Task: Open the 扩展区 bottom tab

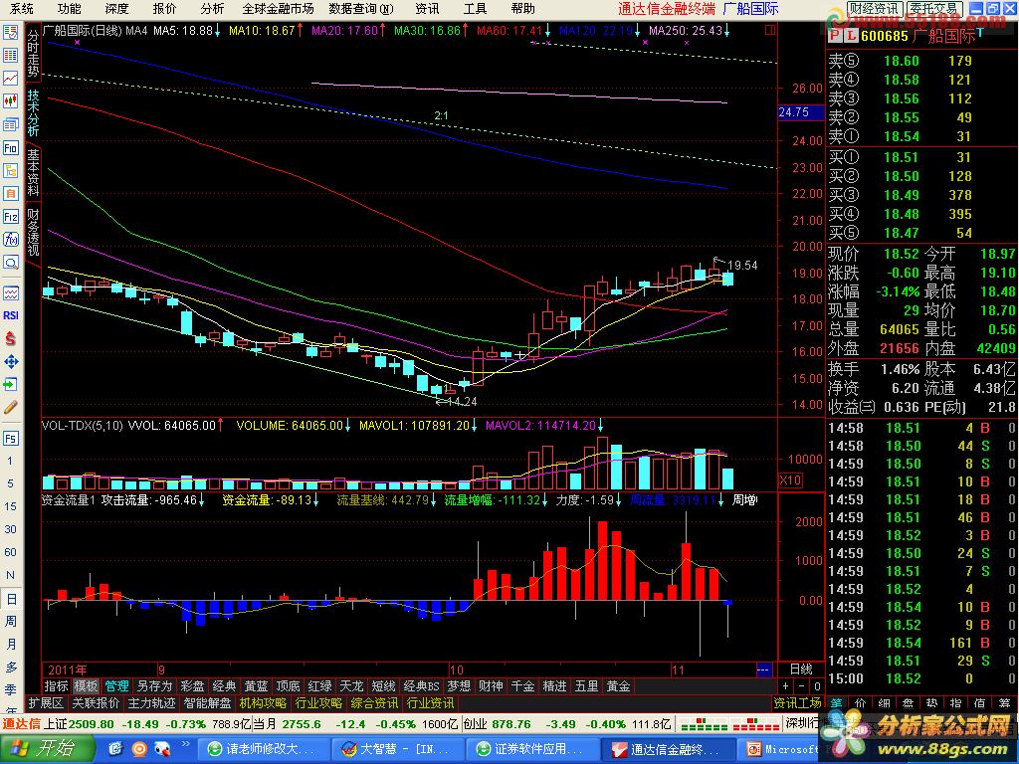Action: click(46, 703)
